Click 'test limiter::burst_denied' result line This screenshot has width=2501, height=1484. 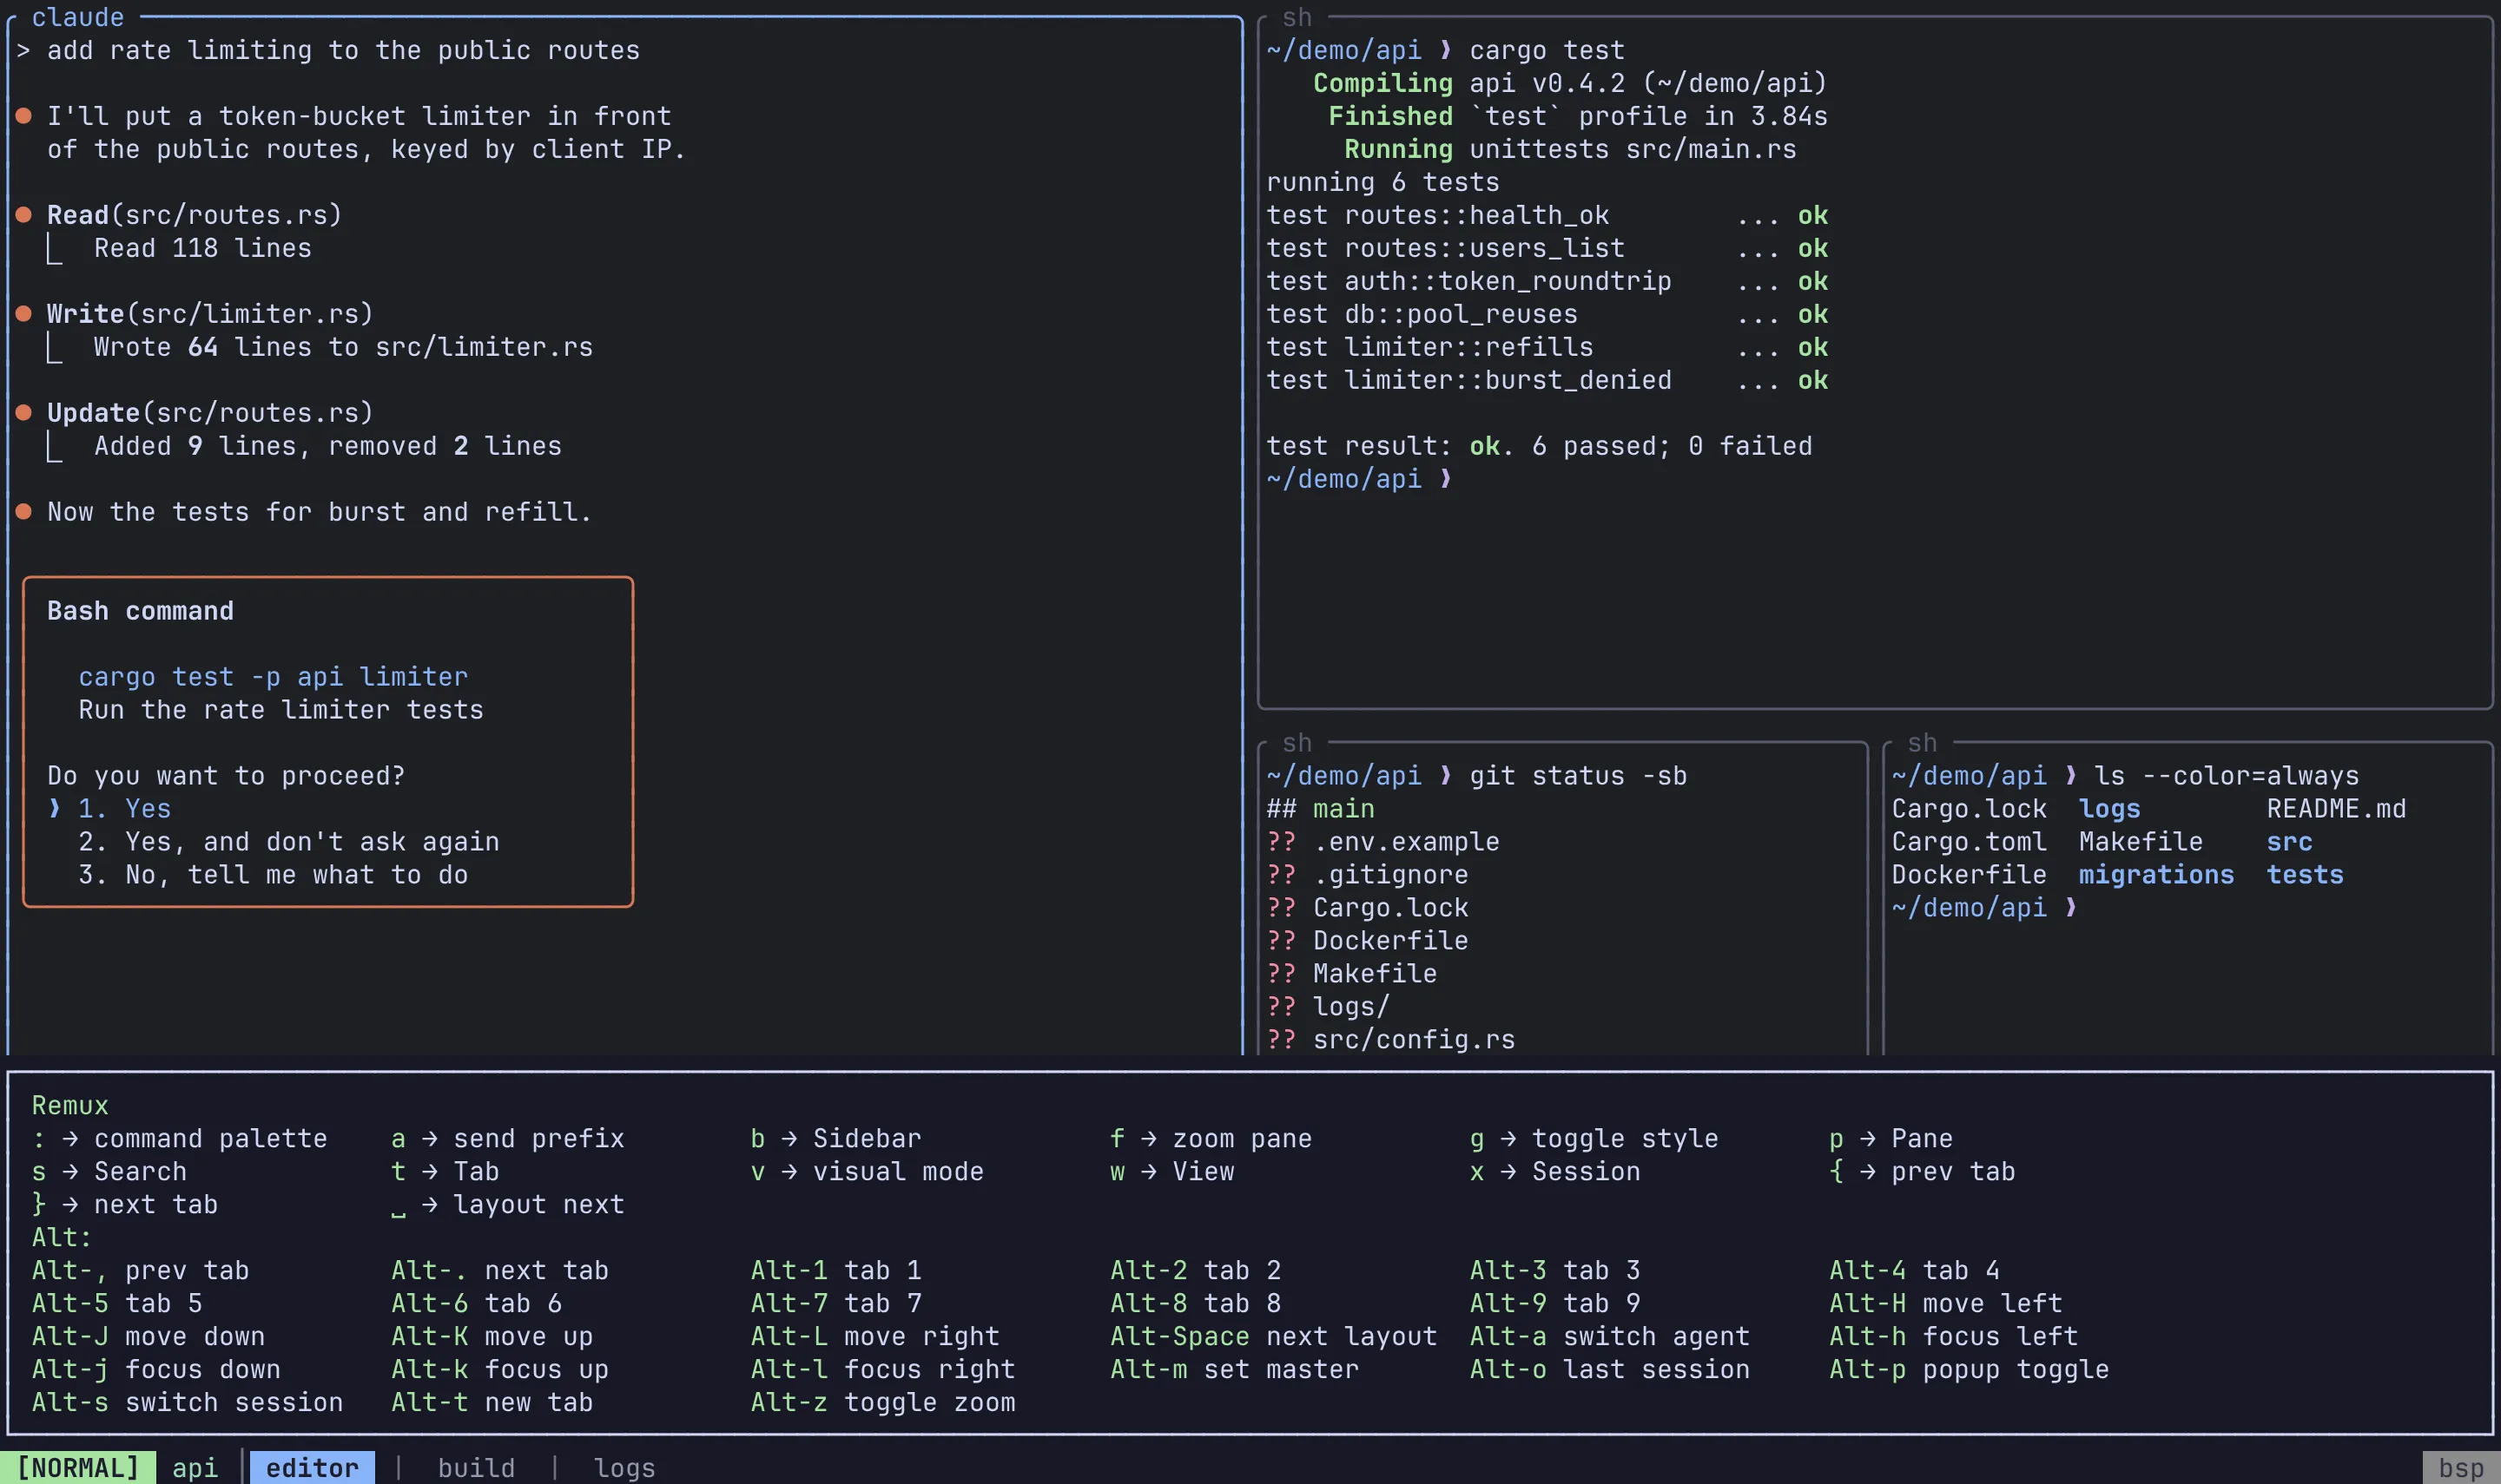[x=1547, y=380]
